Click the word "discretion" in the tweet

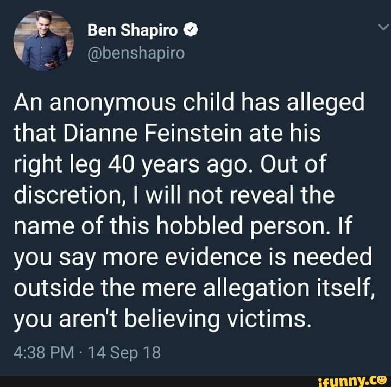point(67,195)
